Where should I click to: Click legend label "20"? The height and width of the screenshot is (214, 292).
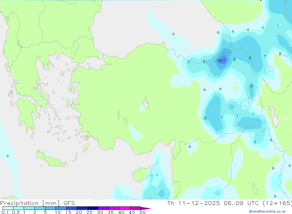tap(79, 212)
